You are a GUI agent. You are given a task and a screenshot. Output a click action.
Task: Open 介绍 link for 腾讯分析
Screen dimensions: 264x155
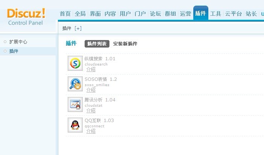tap(91, 110)
